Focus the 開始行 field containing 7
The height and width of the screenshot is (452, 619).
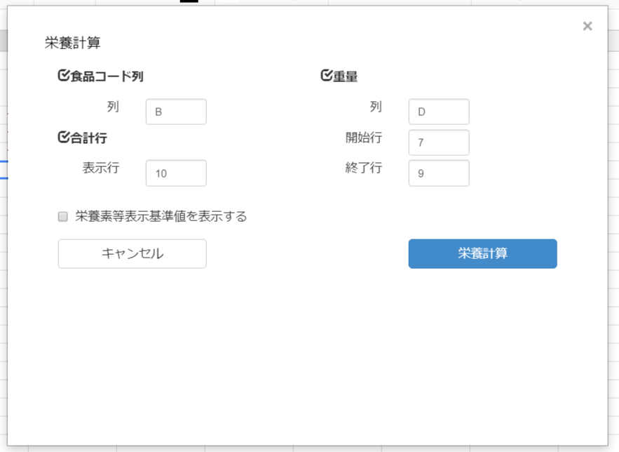439,142
